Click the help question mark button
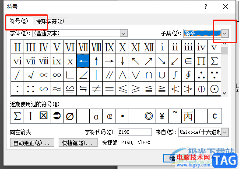Image resolution: width=239 pixels, height=169 pixels. (206, 7)
